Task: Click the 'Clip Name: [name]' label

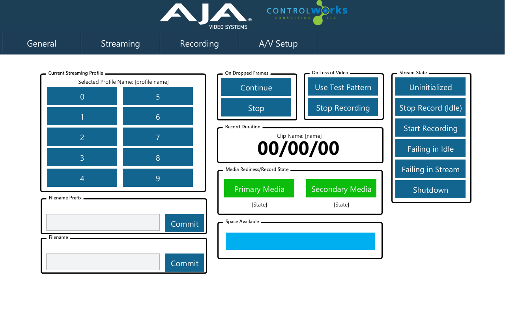Action: tap(299, 136)
